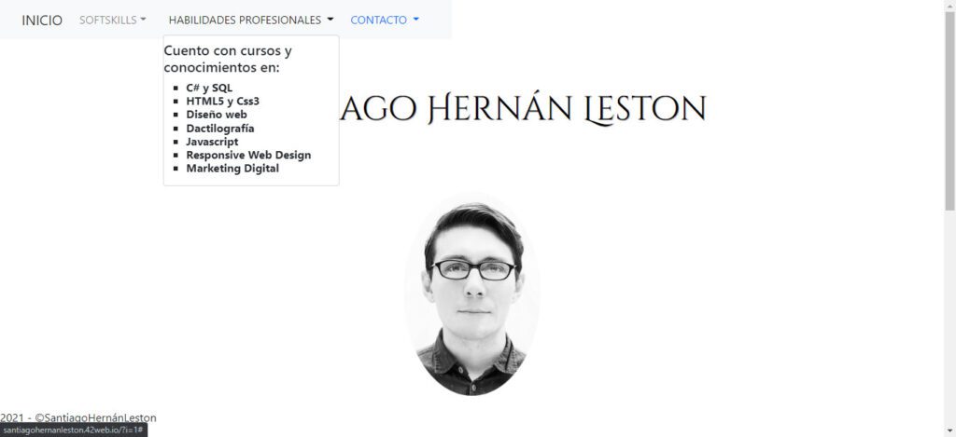Collapse the HABILIDADES PROFESIONALES dropdown
Screen dimensions: 956x437
coord(251,20)
